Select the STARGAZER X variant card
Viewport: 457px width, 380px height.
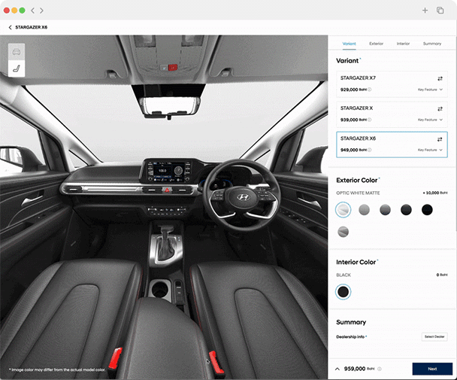[392, 114]
